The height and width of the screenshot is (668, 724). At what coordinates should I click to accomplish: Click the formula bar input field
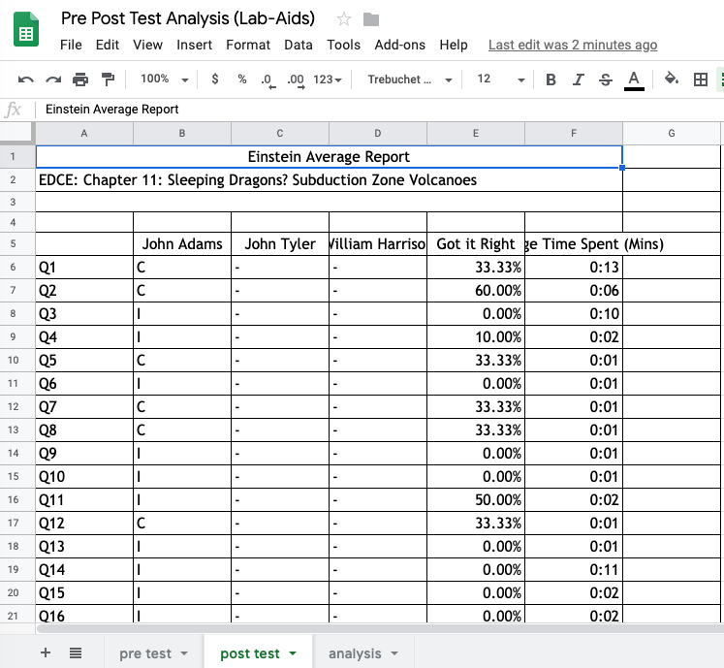coord(378,110)
